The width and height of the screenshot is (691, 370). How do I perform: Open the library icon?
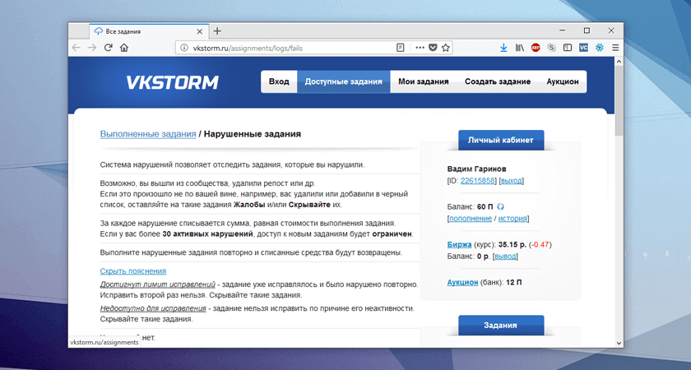click(520, 48)
